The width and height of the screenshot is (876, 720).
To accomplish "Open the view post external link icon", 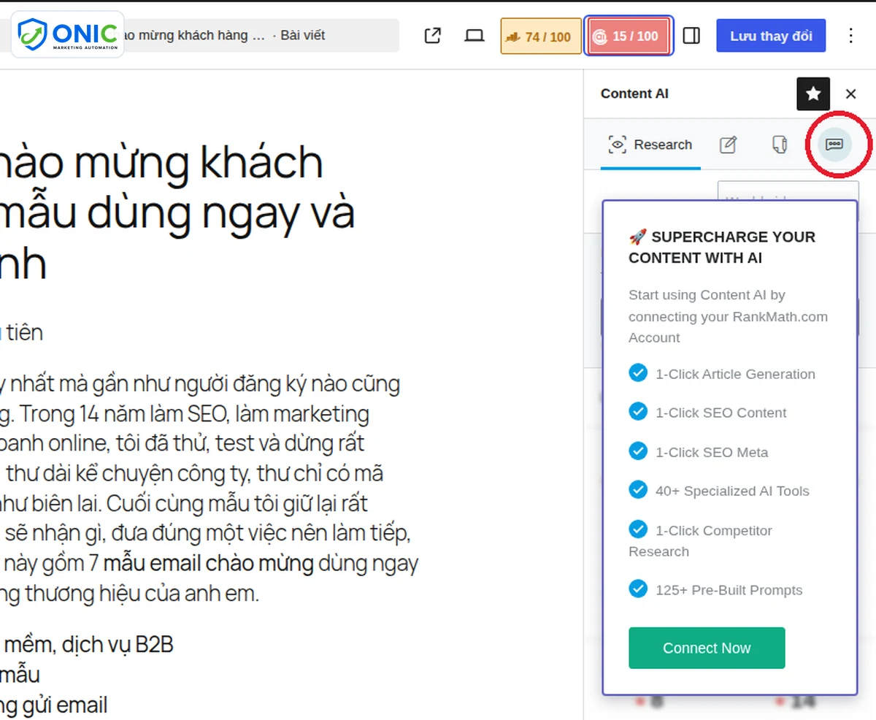I will tap(433, 35).
